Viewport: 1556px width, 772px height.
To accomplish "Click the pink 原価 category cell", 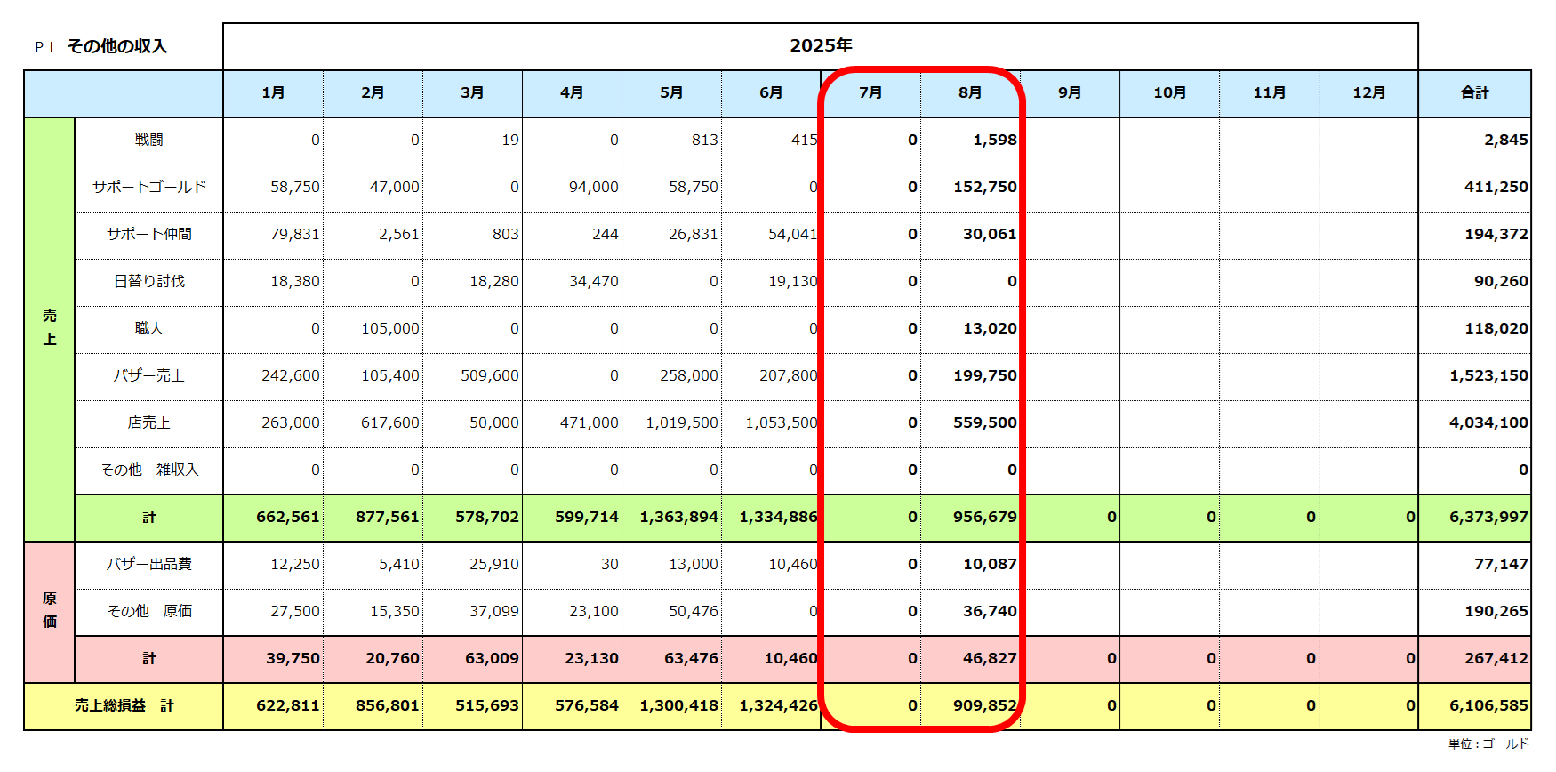I will pos(50,610).
